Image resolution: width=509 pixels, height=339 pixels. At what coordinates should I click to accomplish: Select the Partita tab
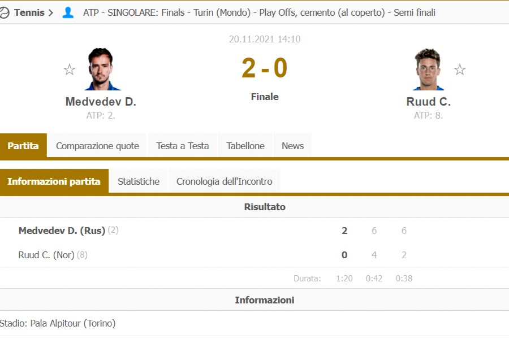[x=23, y=146]
